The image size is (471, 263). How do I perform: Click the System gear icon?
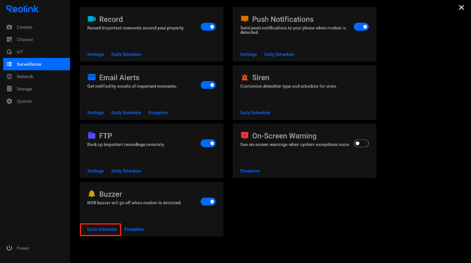point(10,101)
